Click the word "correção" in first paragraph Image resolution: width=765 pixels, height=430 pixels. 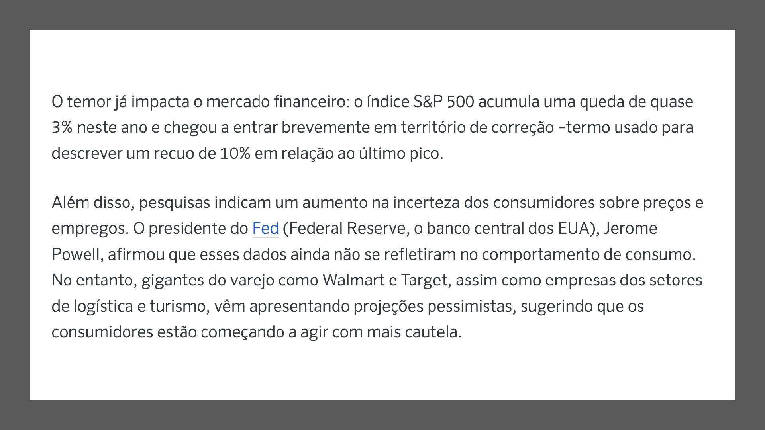point(522,128)
